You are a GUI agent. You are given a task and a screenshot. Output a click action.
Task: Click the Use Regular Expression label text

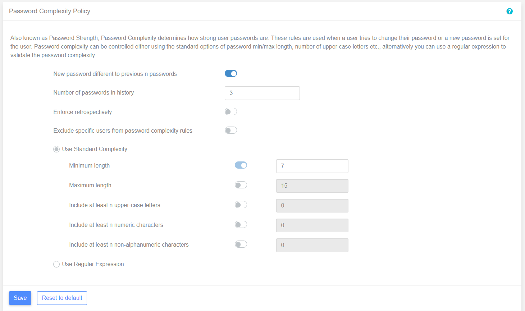coord(93,264)
